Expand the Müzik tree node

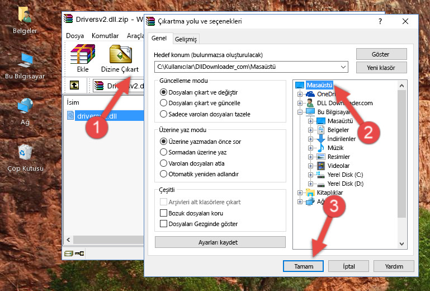coord(310,148)
